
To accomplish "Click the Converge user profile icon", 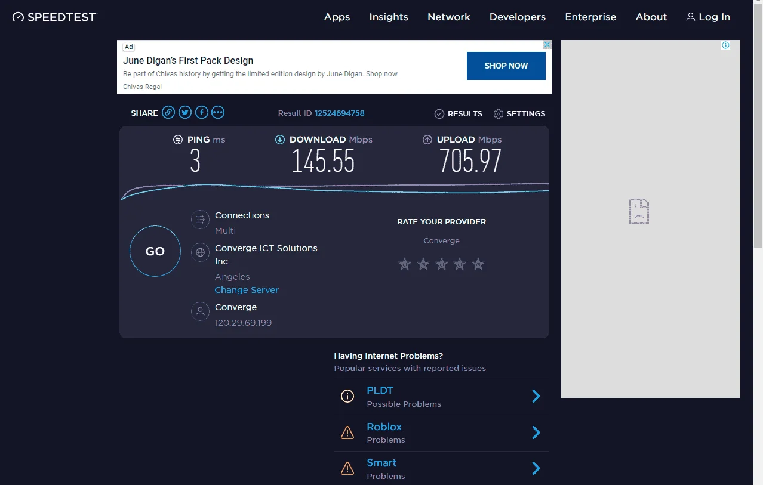I will (x=200, y=311).
